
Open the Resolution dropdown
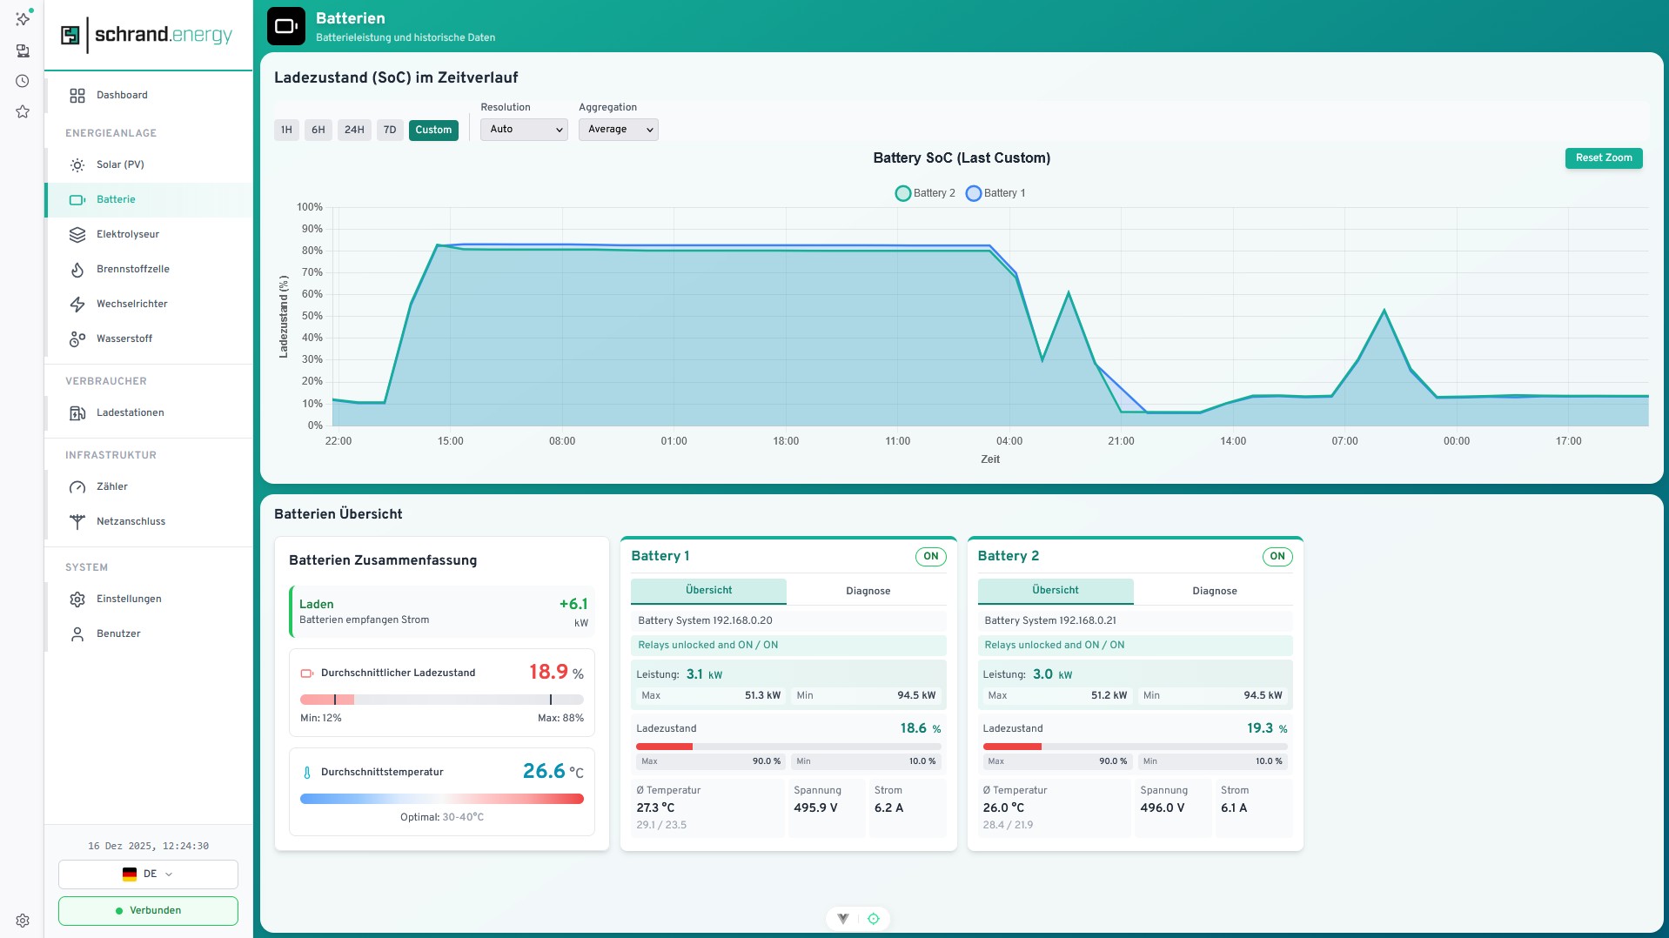(524, 130)
